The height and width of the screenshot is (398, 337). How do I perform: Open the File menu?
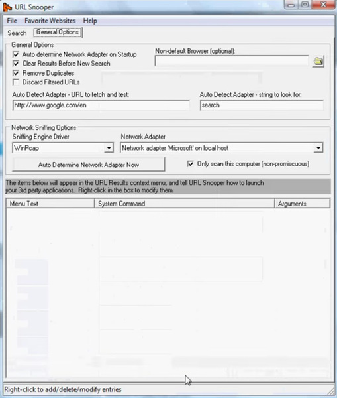12,21
